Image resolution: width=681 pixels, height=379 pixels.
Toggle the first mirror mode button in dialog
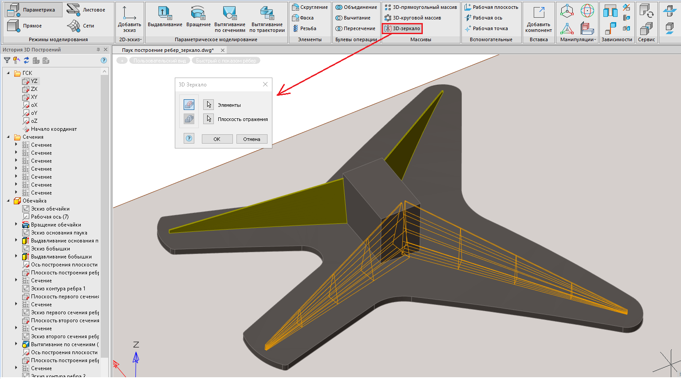coord(189,105)
